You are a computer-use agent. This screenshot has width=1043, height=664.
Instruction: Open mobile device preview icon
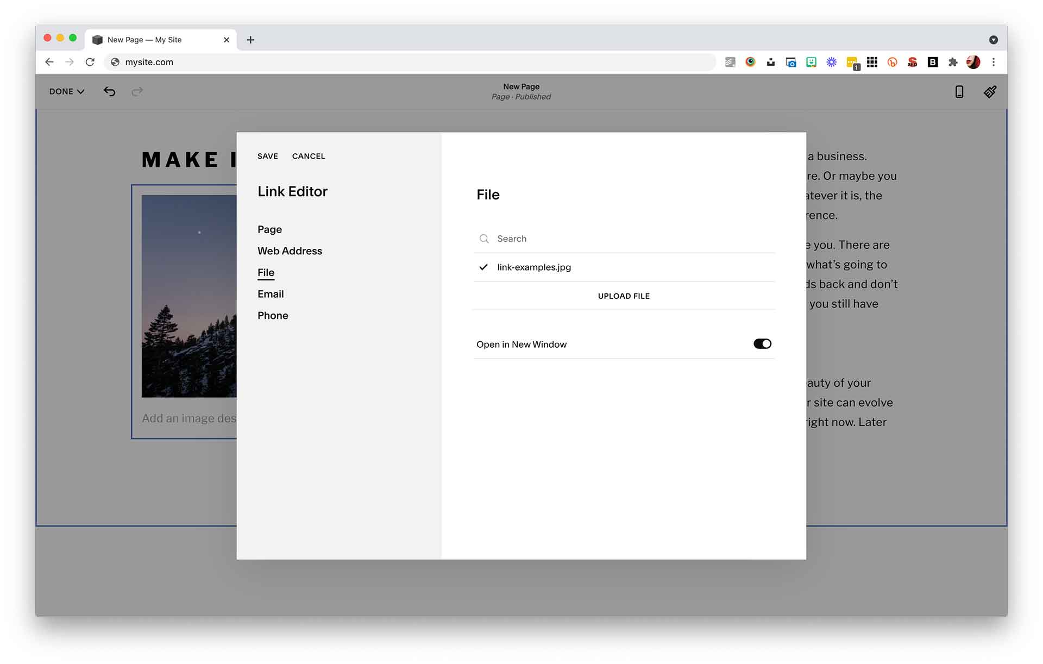click(959, 92)
